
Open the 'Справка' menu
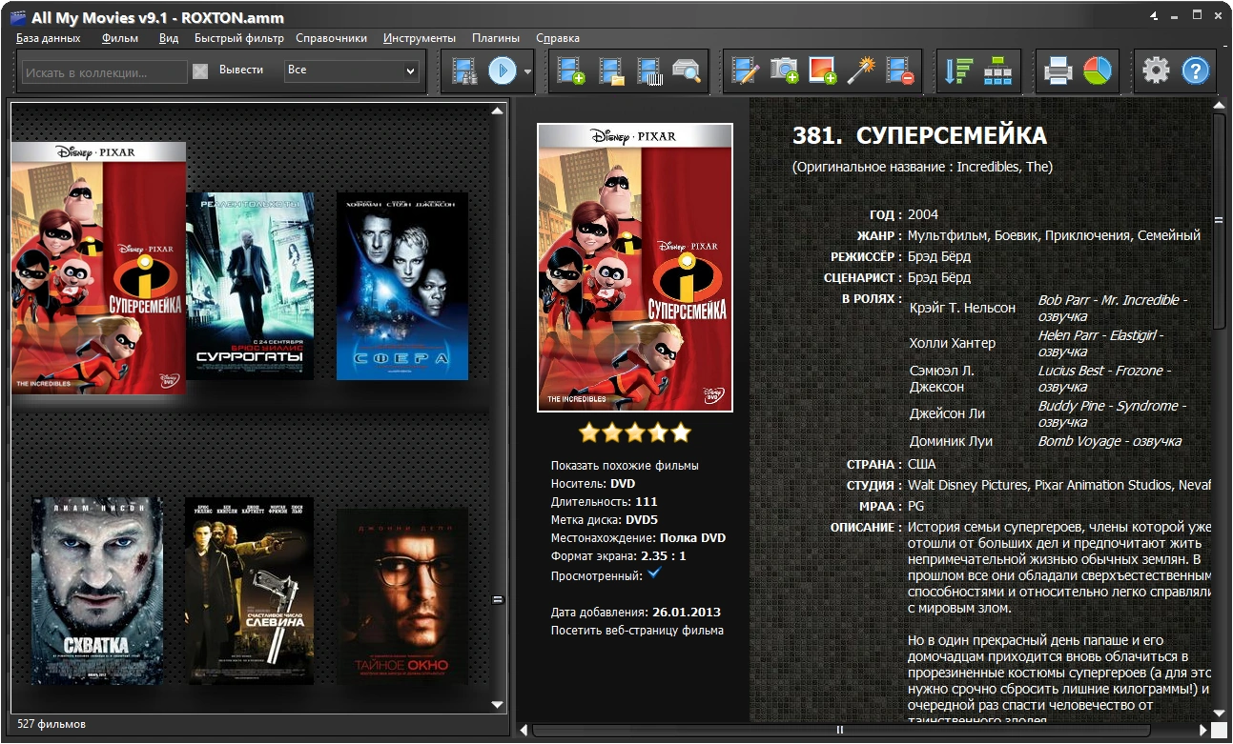(558, 38)
